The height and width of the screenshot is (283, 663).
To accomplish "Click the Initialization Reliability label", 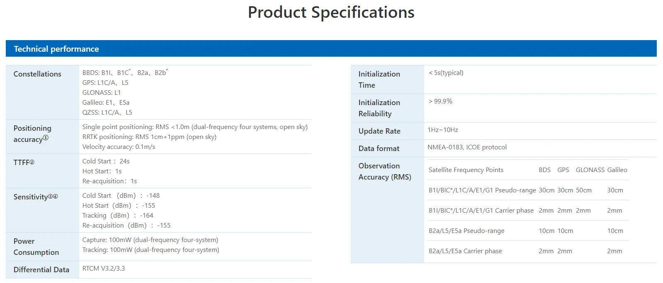I will click(379, 108).
